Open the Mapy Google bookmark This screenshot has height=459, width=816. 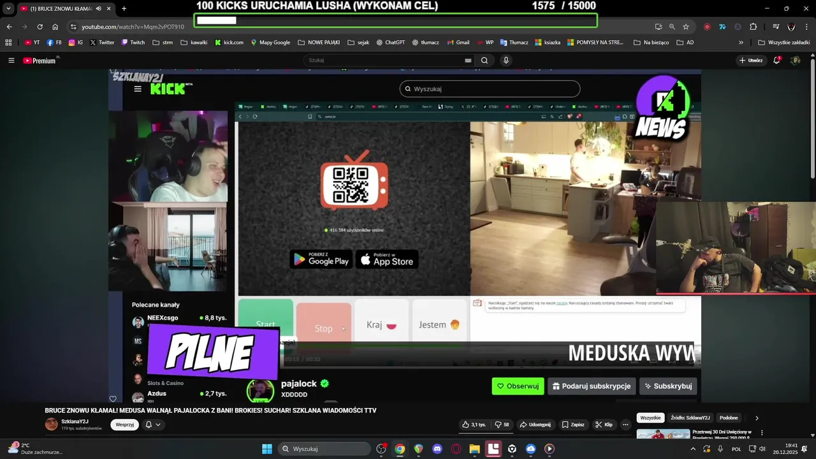click(270, 43)
